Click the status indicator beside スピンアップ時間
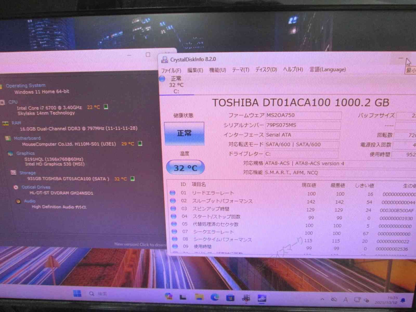Screen dimensions: 416x312 pyautogui.click(x=172, y=209)
